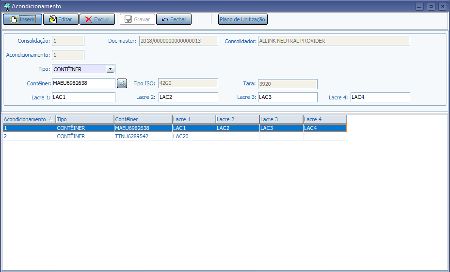This screenshot has width=450, height=272.
Task: Click the Lacre 2 column header
Action: (x=238, y=119)
